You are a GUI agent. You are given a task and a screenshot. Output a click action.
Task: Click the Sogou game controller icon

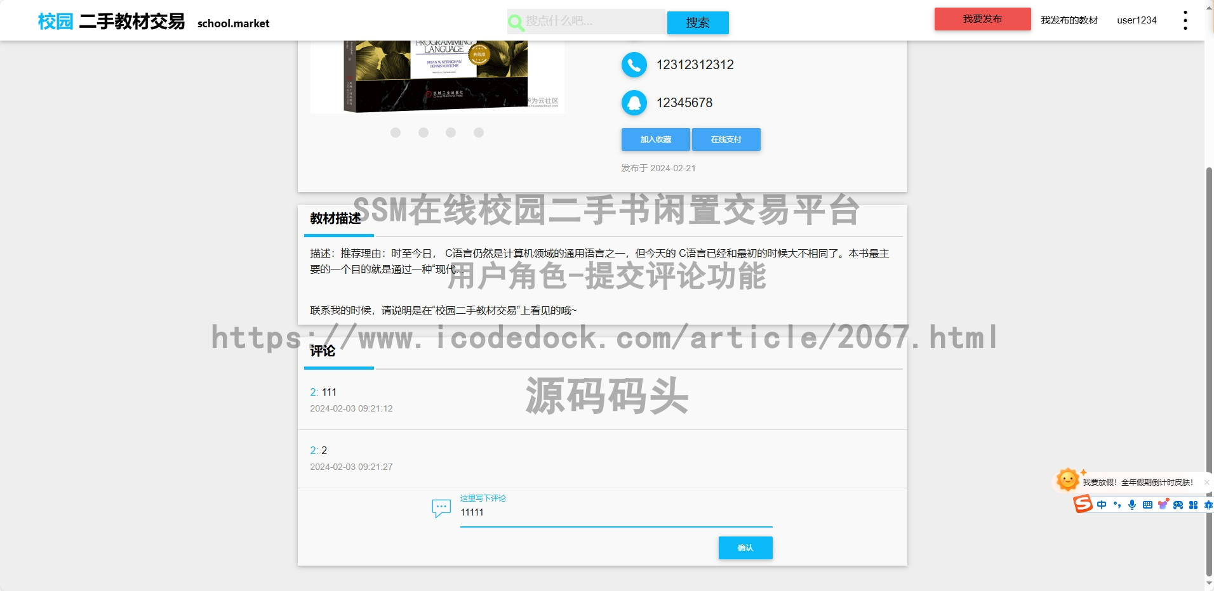pyautogui.click(x=1178, y=505)
